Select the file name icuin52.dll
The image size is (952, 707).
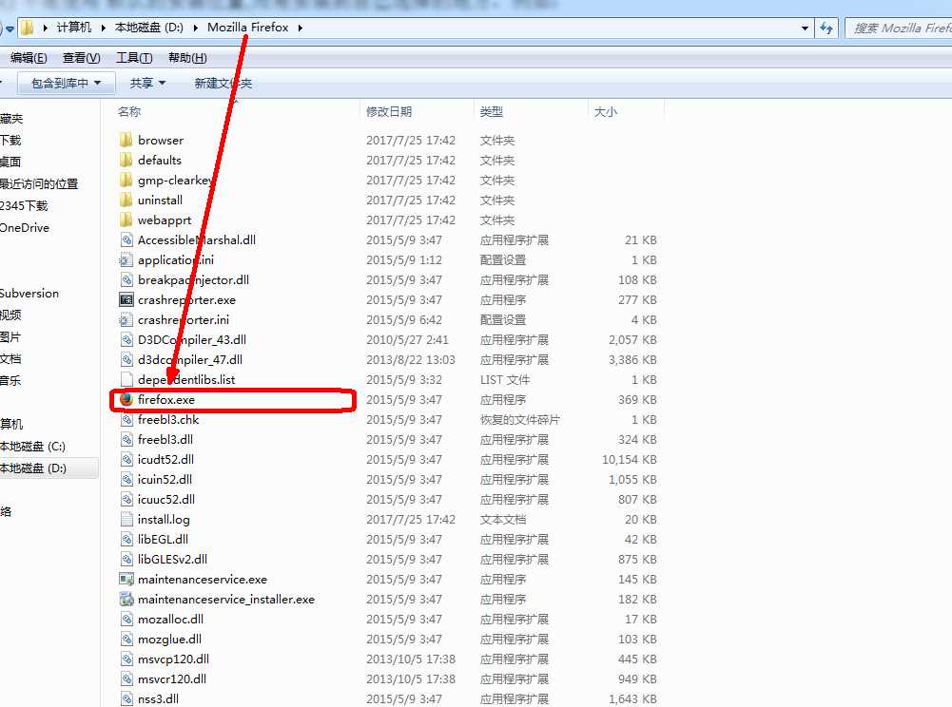(165, 480)
